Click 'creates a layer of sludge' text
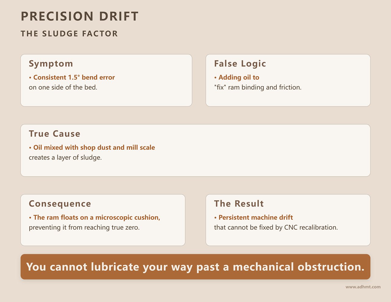The height and width of the screenshot is (302, 391). (x=65, y=157)
